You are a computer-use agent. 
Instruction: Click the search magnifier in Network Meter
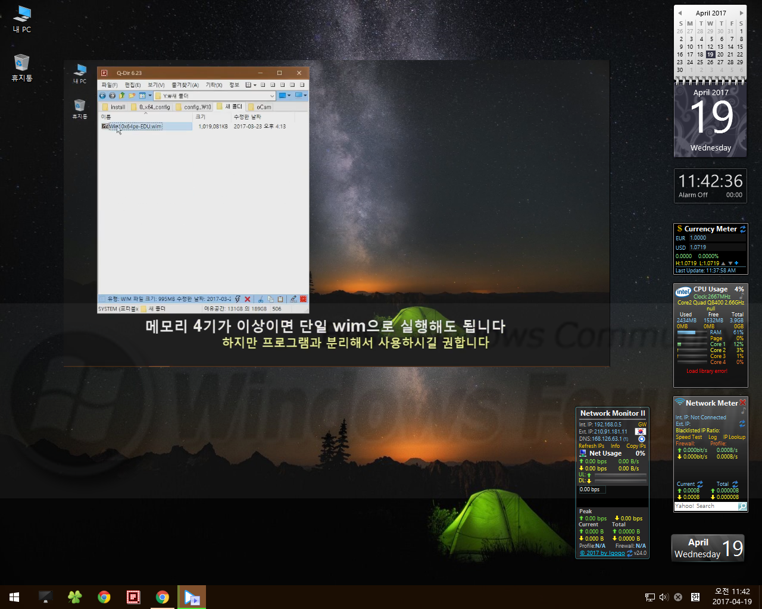(742, 506)
